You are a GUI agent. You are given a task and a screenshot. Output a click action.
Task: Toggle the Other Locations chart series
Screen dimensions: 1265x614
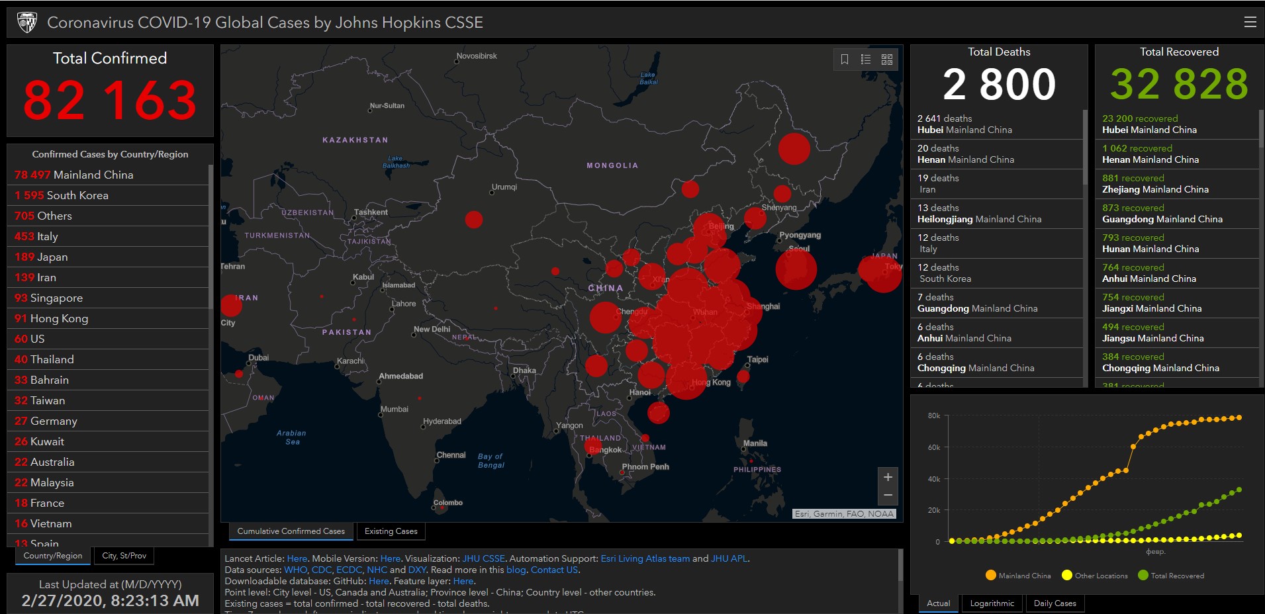click(x=1094, y=576)
